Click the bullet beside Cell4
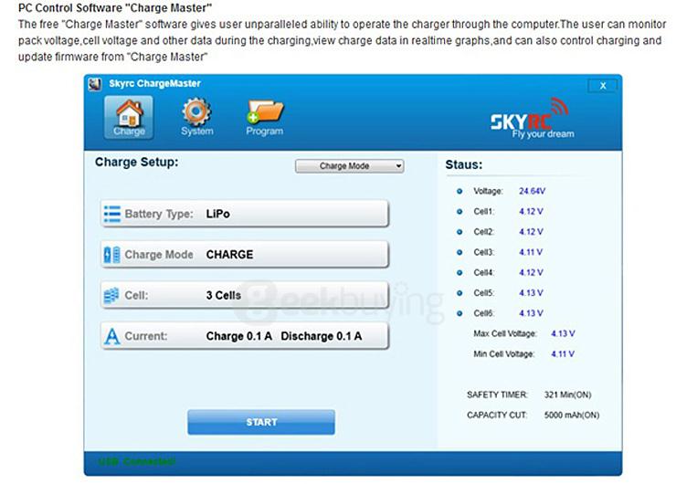Image resolution: width=676 pixels, height=484 pixels. point(459,273)
